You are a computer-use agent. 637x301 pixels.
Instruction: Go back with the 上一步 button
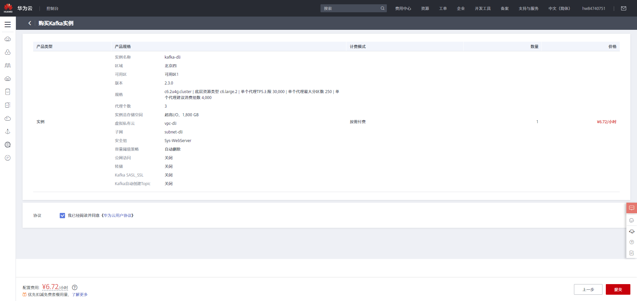(588, 289)
